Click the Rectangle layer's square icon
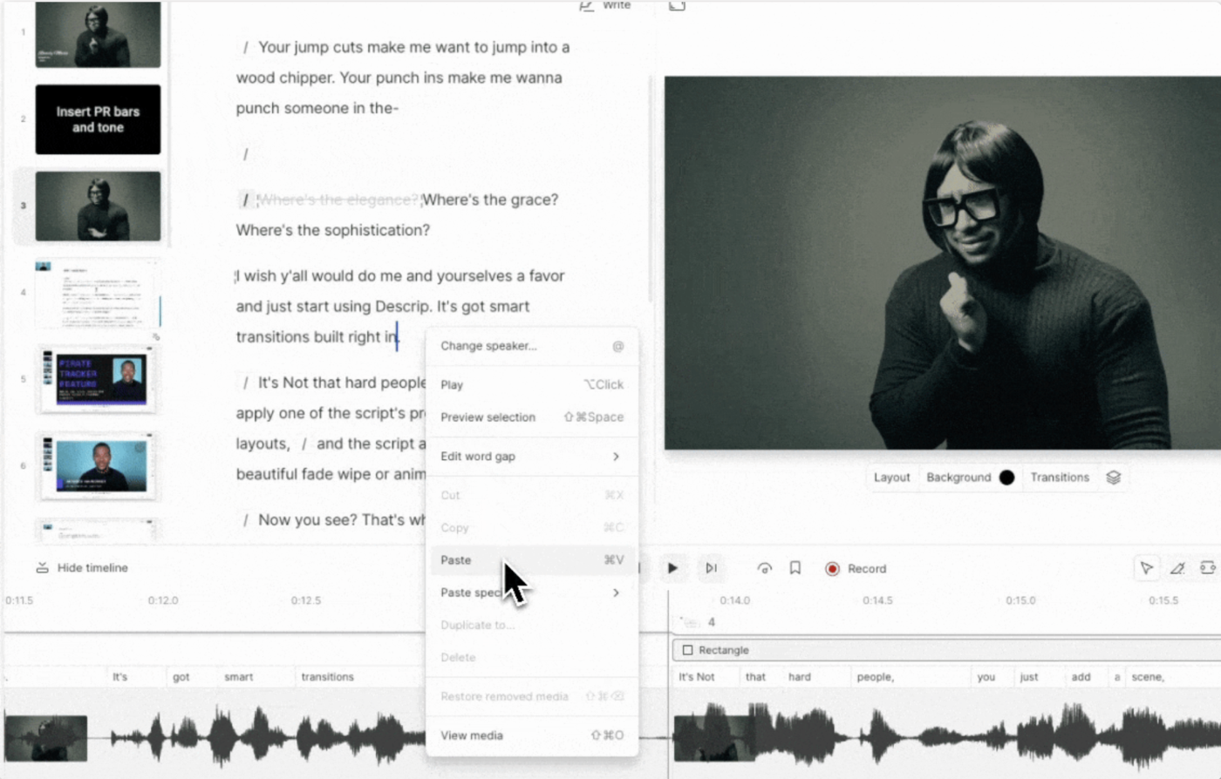This screenshot has width=1221, height=779. click(687, 650)
